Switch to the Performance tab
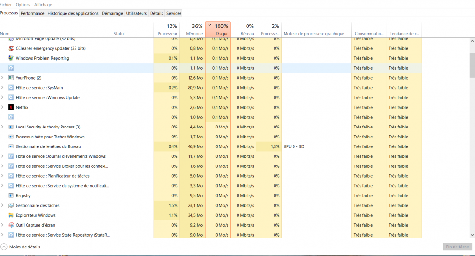This screenshot has height=256, width=475. click(x=33, y=13)
